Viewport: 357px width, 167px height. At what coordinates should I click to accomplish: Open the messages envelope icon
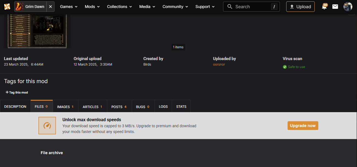click(x=335, y=7)
